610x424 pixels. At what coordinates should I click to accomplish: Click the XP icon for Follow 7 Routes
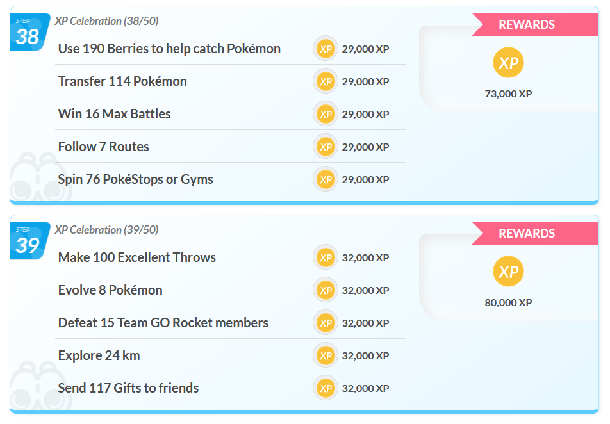click(326, 147)
